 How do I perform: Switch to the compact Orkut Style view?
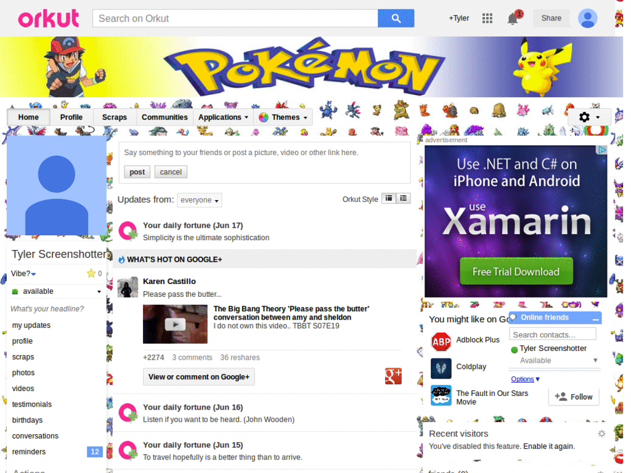(x=389, y=198)
